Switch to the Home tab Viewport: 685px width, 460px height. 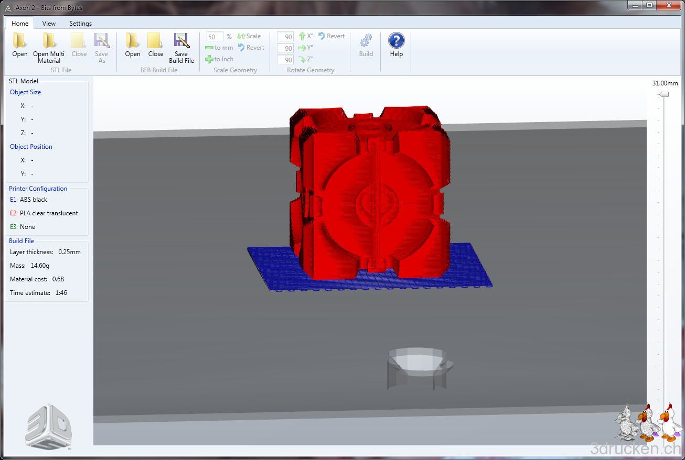(x=20, y=23)
